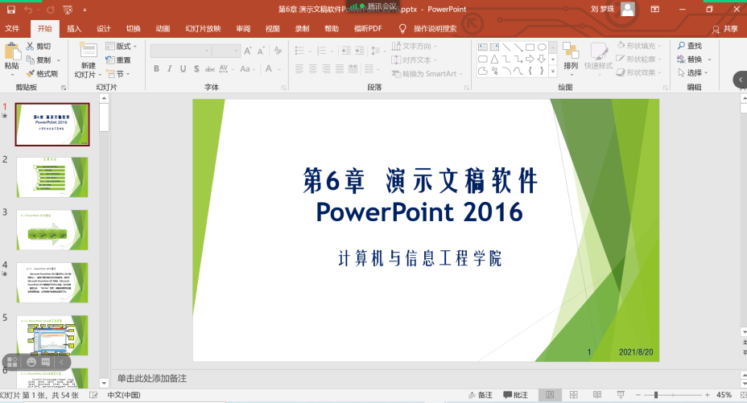Align text to the right
Screen dimensions: 747x403
[326, 69]
